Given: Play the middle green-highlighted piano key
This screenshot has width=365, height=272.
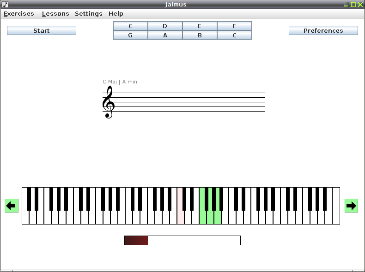Looking at the screenshot, I should click(x=210, y=217).
